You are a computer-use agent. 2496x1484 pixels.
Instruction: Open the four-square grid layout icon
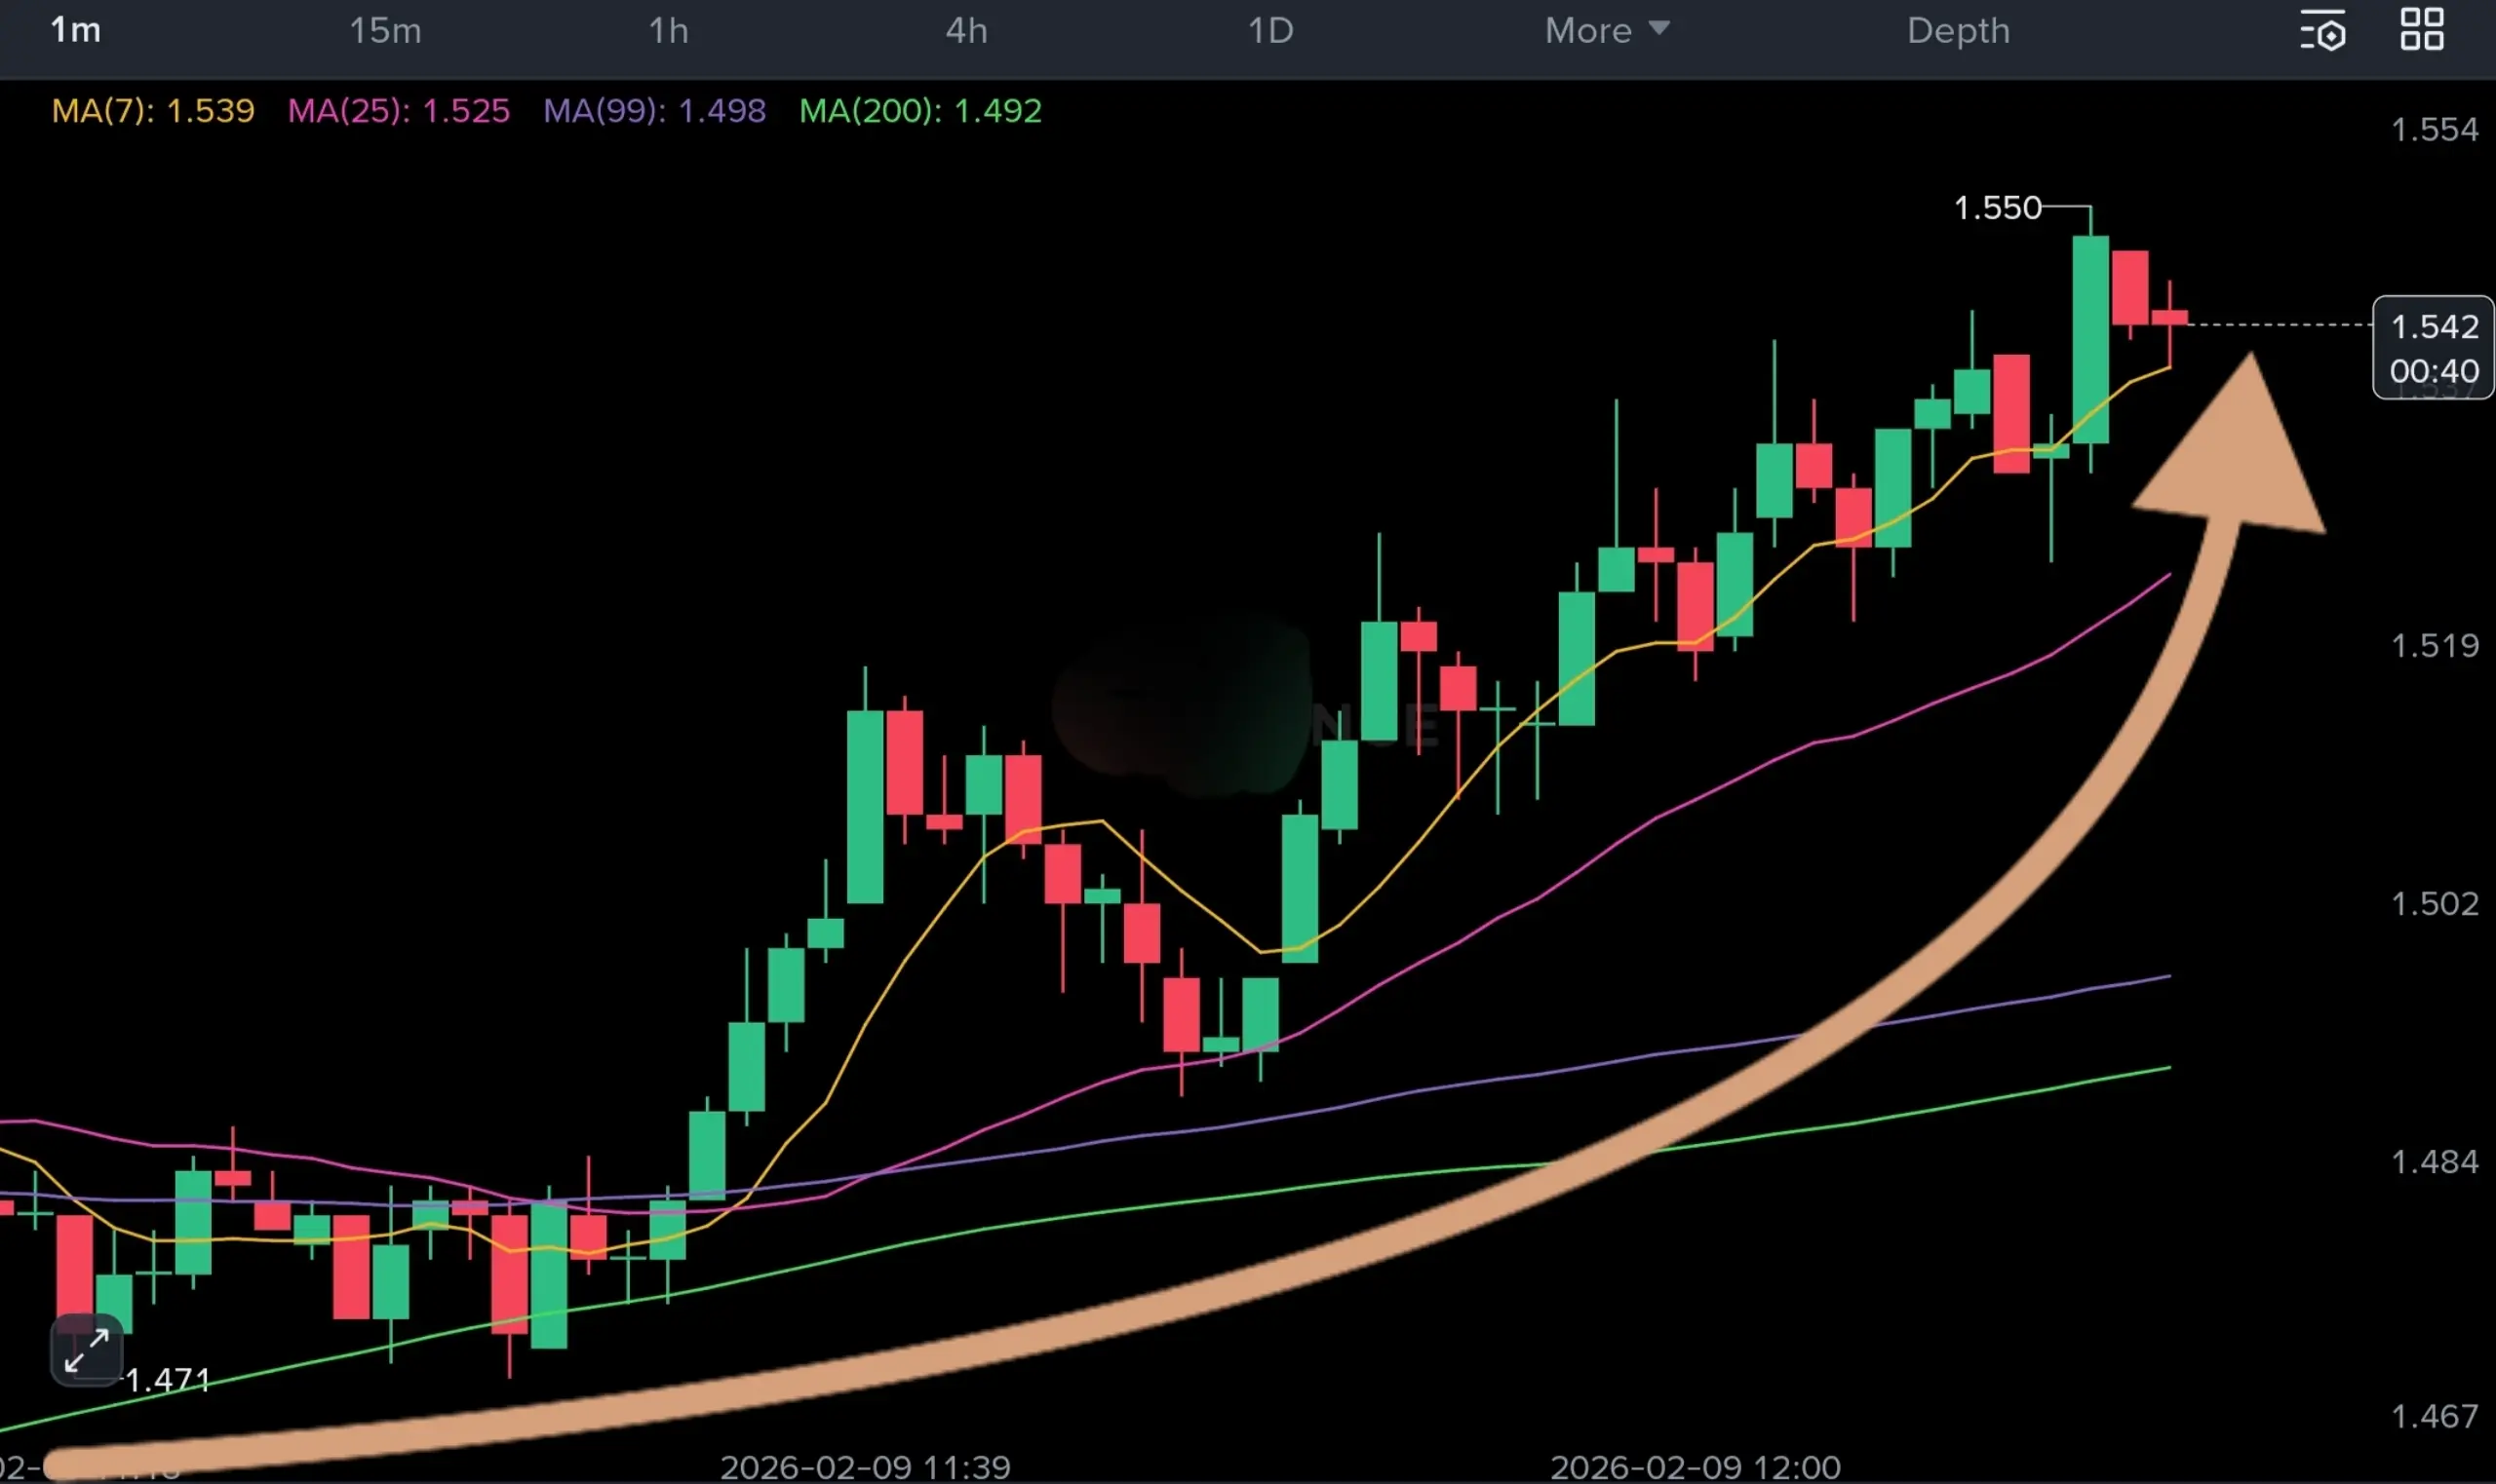point(2422,29)
